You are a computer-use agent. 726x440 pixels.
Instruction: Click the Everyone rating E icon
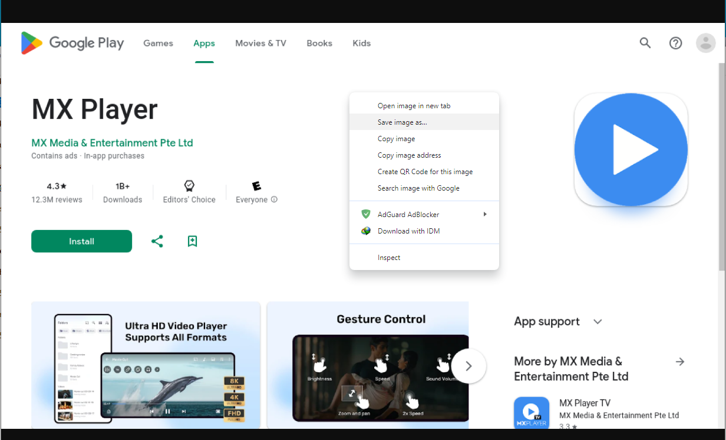coord(256,186)
